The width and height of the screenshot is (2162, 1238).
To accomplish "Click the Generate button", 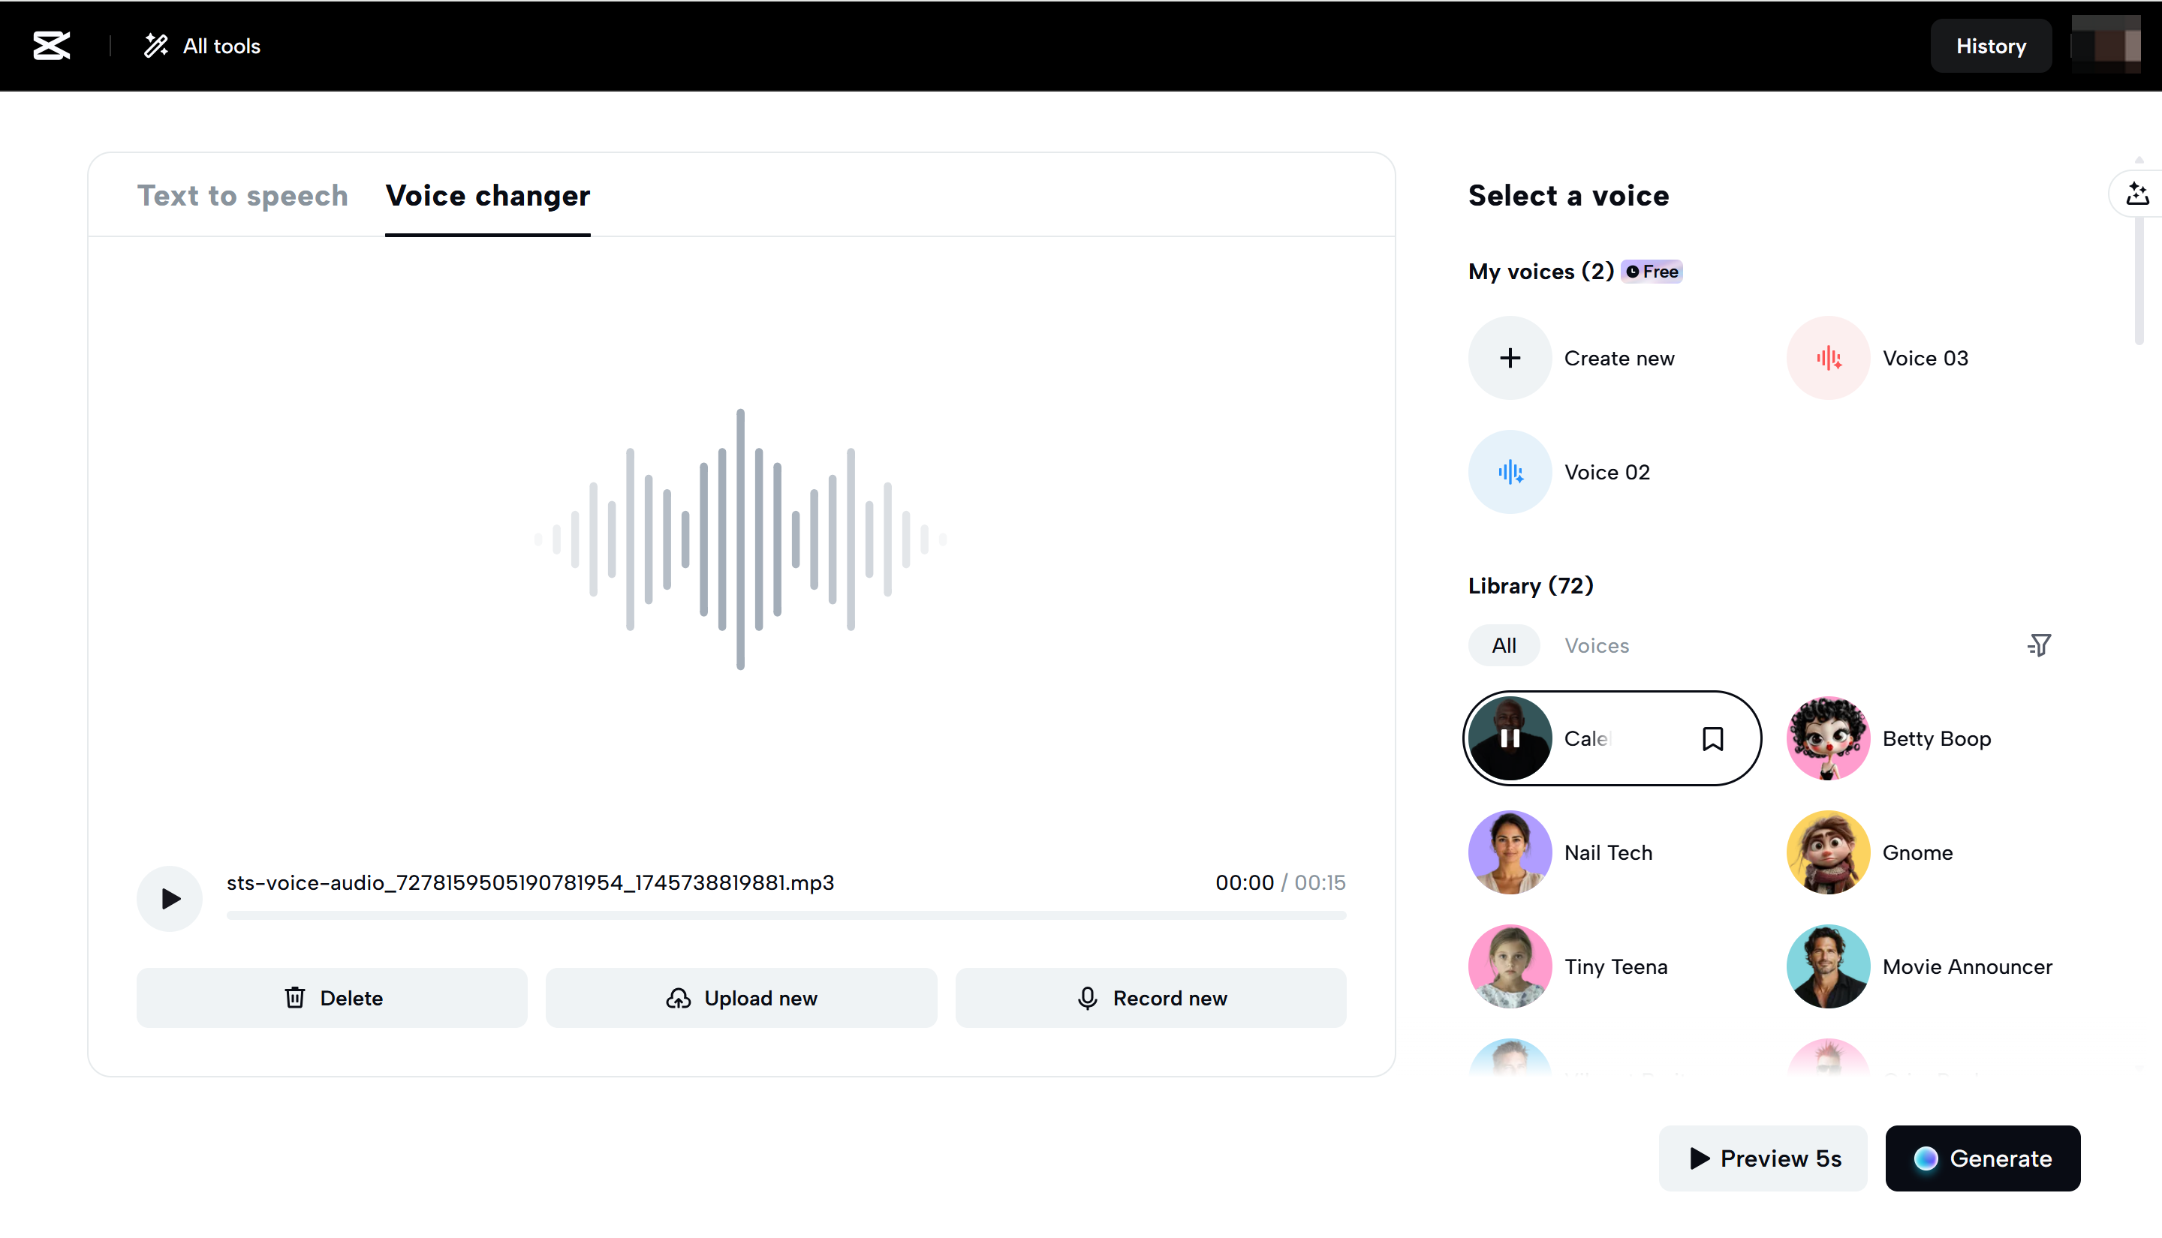I will click(x=1983, y=1158).
